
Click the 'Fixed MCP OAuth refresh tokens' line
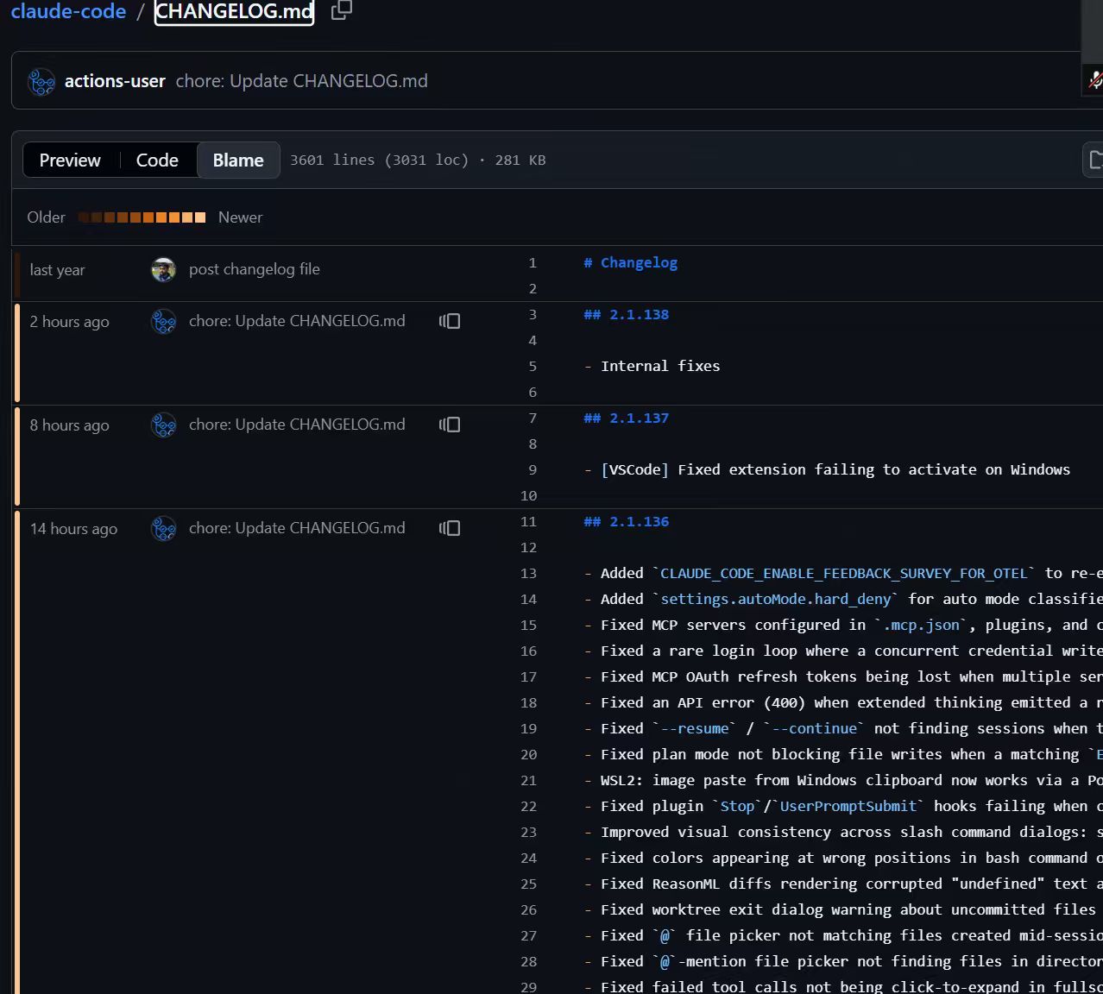click(842, 677)
